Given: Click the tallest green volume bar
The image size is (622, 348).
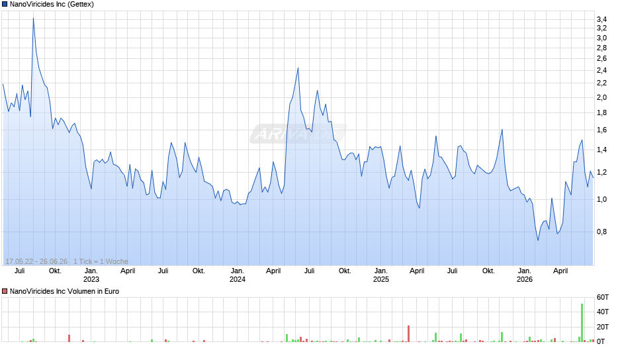Looking at the screenshot, I should (582, 323).
